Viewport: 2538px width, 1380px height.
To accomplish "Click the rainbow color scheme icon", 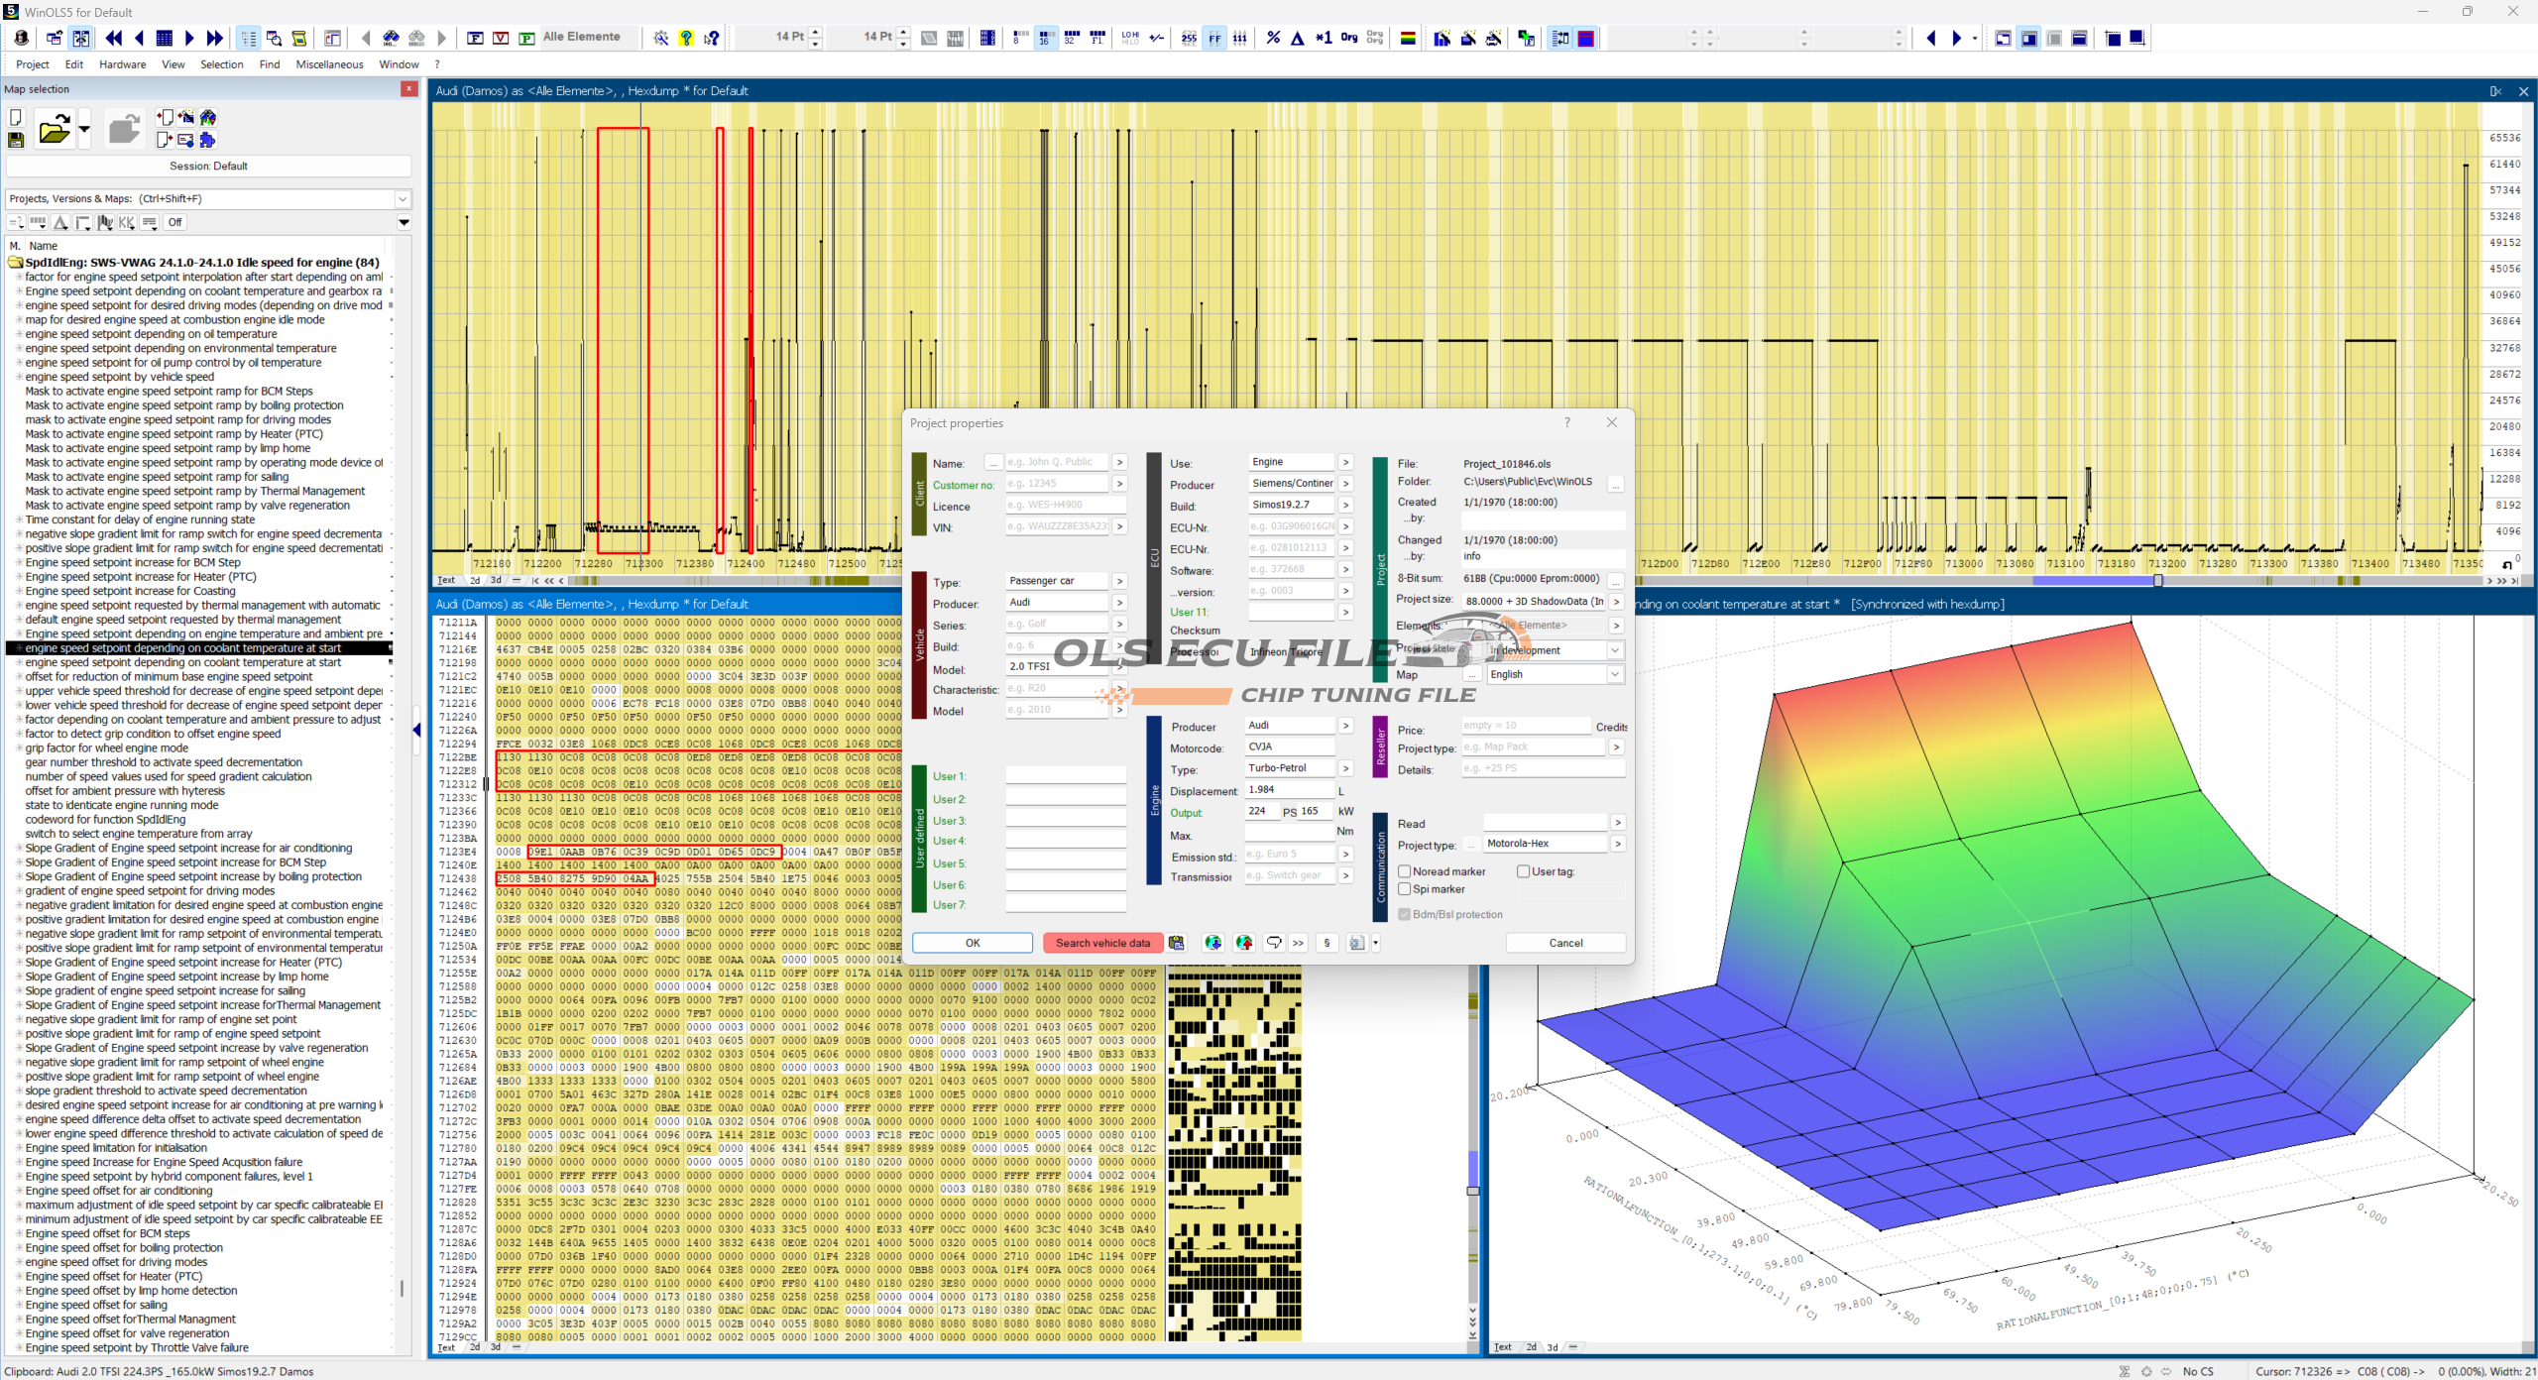I will [x=1407, y=39].
